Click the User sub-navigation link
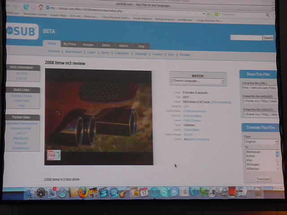 click(x=171, y=55)
